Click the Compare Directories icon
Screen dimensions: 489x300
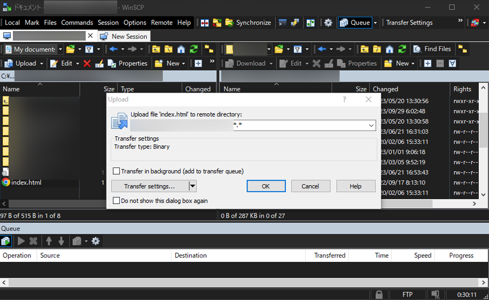coord(205,23)
